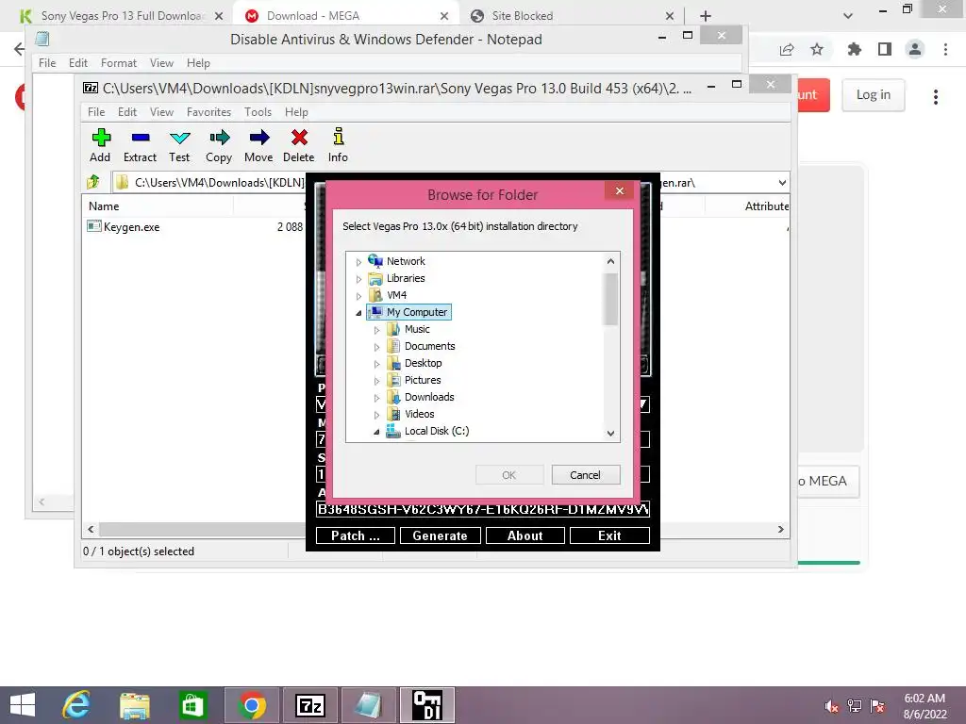Open Chrome tab search chevron

(848, 16)
